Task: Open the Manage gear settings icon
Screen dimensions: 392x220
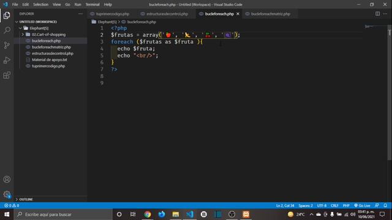Action: [x=7, y=194]
